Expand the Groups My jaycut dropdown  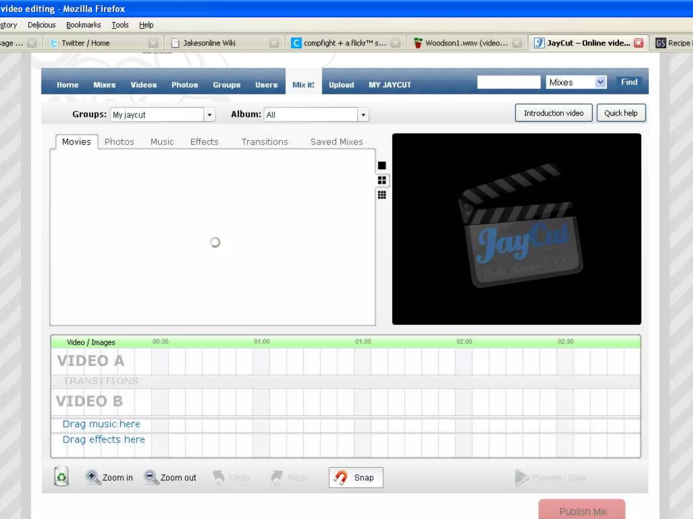209,115
